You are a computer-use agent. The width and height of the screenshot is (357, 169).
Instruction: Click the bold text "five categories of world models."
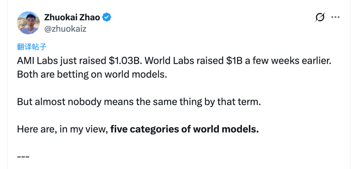tap(184, 129)
